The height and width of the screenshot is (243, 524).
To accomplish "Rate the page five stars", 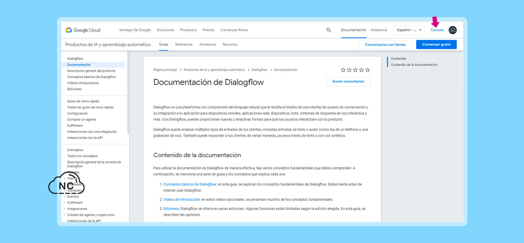I will click(x=368, y=70).
